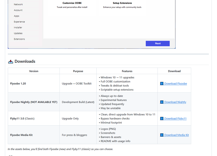Click the Logos (PNG) bullet
The height and width of the screenshot is (156, 217).
click(107, 129)
